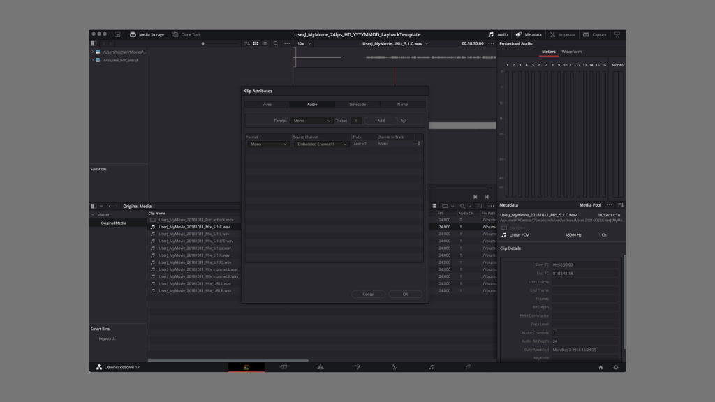Click the Tracks number field
715x402 pixels.
356,121
